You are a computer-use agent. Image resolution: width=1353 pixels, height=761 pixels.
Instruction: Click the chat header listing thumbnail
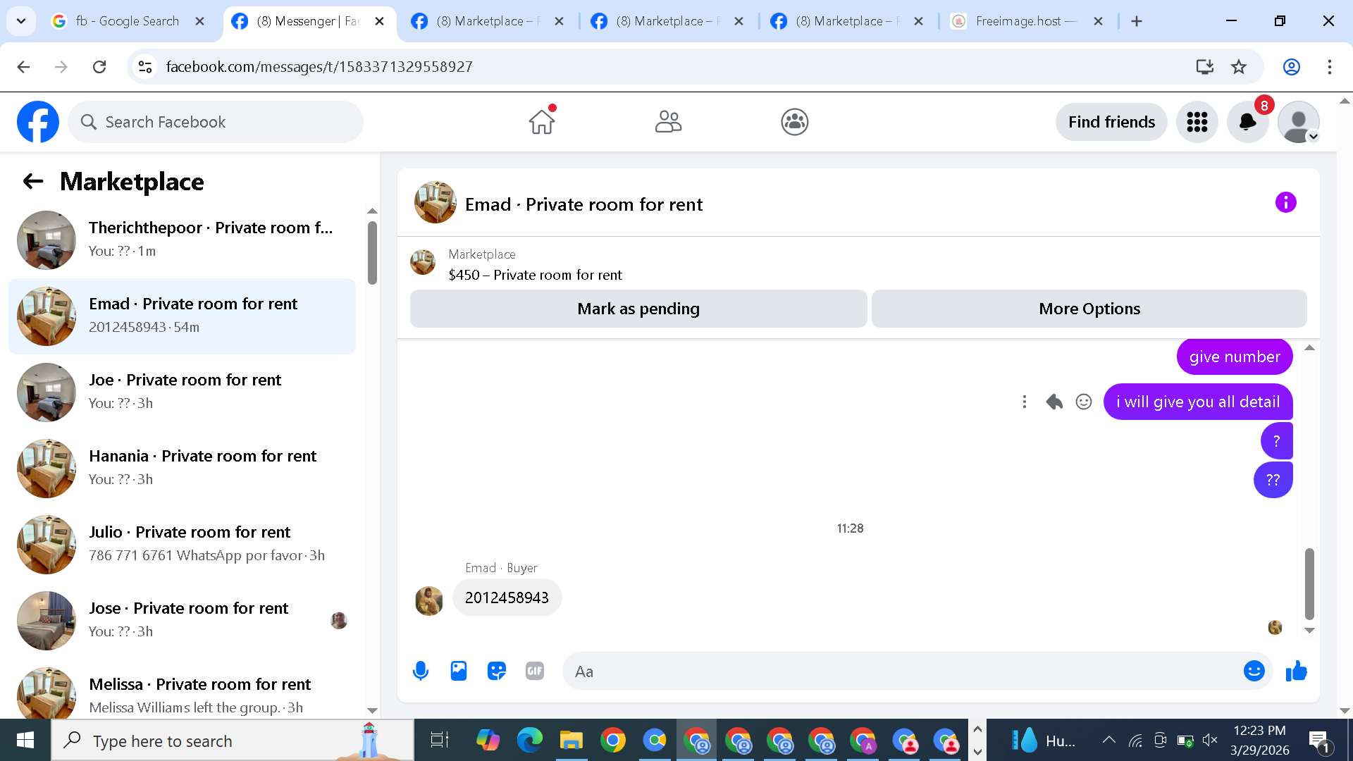click(435, 203)
